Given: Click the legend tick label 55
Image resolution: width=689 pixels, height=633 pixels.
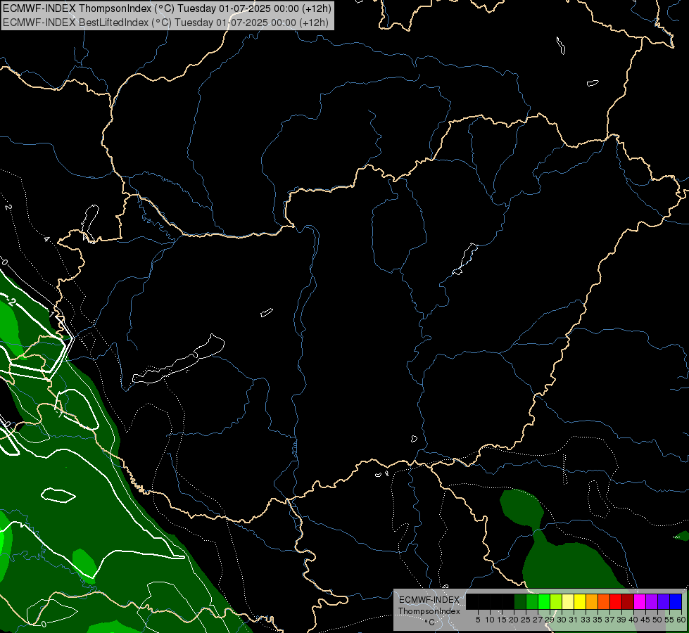Looking at the screenshot, I should [669, 620].
